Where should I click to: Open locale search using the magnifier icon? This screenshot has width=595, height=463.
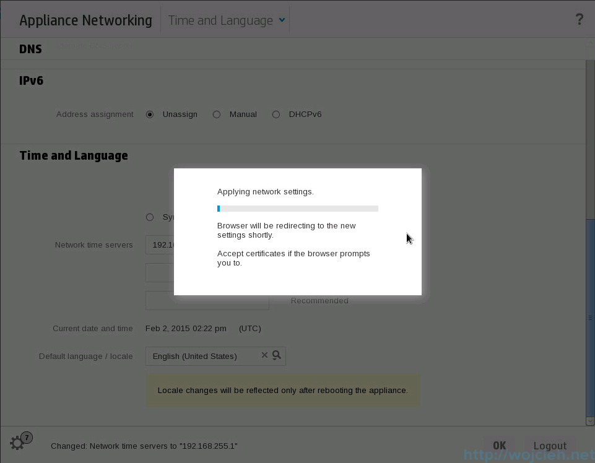277,355
